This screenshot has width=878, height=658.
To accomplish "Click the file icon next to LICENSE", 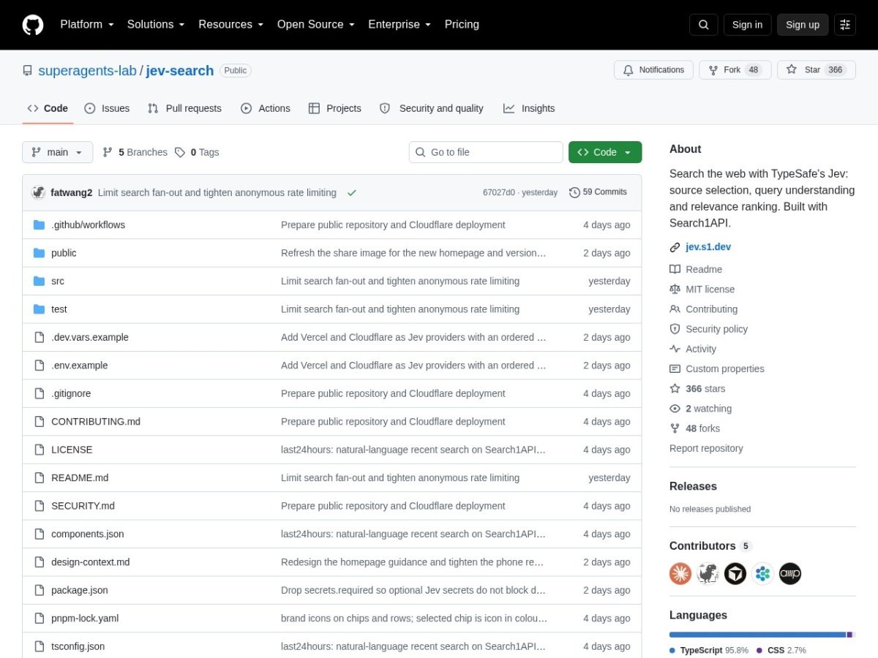I will [40, 450].
